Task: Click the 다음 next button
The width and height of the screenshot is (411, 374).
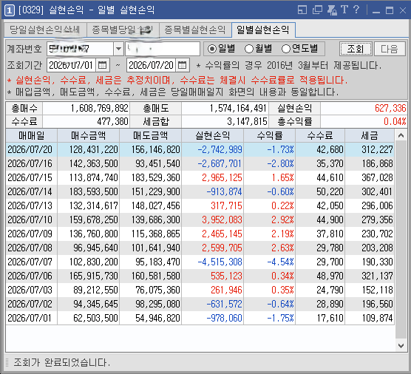Action: (390, 49)
